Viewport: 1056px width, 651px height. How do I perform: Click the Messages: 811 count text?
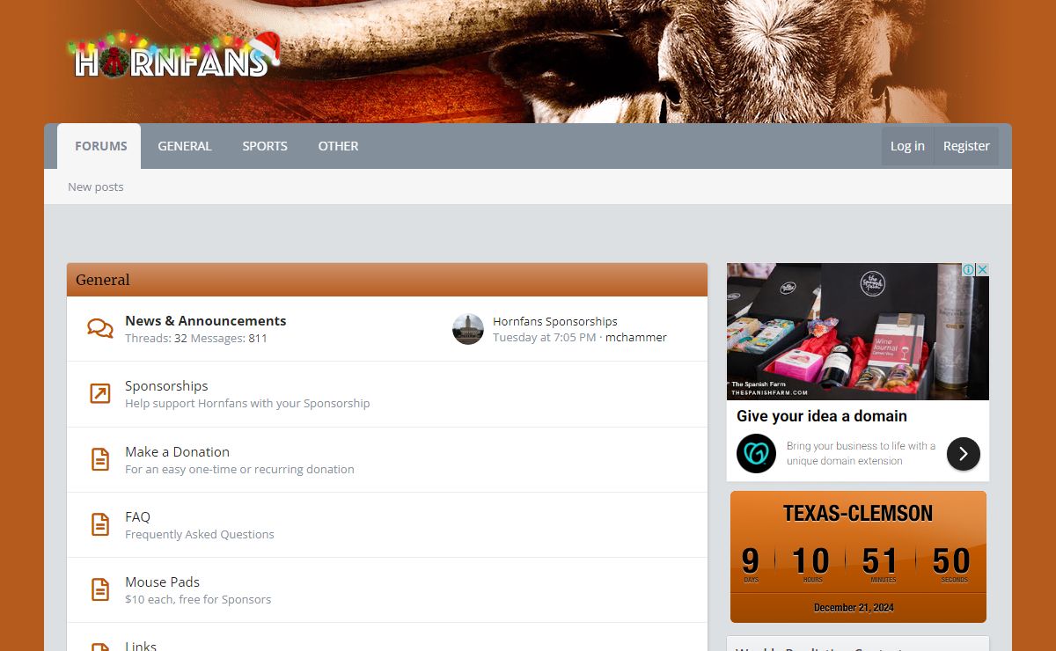[x=229, y=338]
